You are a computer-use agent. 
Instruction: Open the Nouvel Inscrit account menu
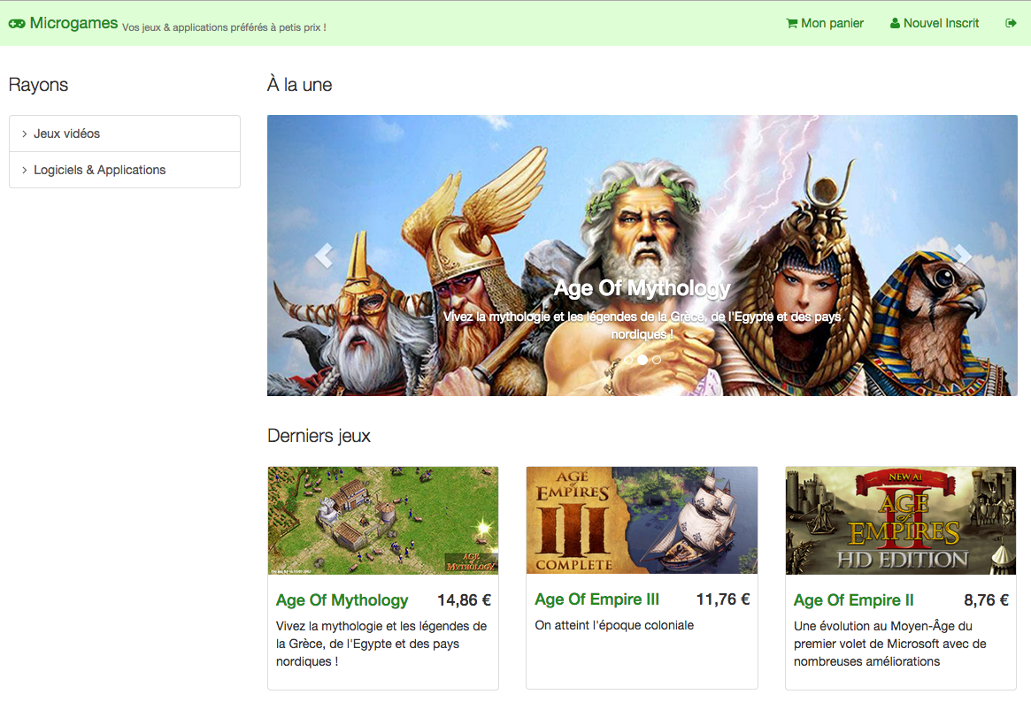tap(935, 24)
